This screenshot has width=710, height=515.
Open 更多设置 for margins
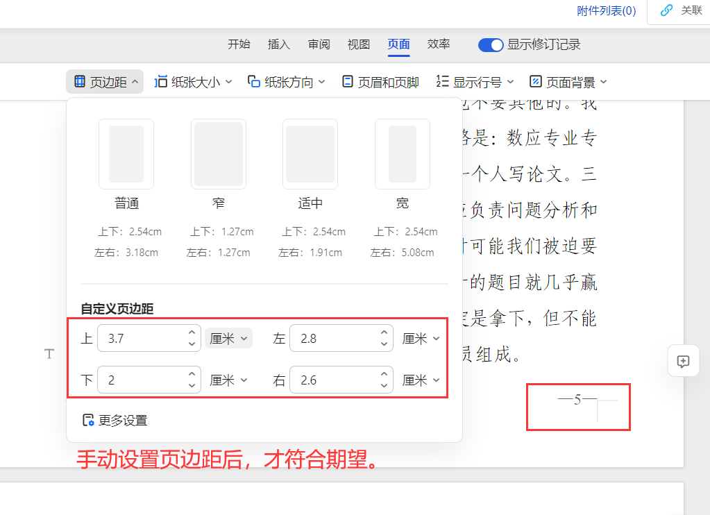tap(115, 421)
